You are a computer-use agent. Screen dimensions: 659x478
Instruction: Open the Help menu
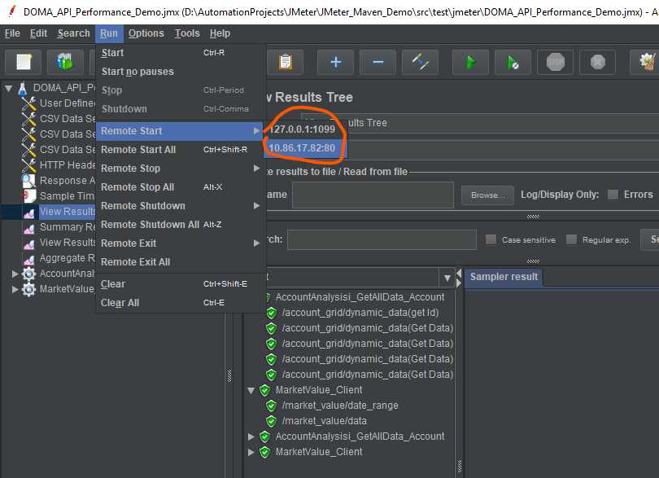(x=220, y=33)
